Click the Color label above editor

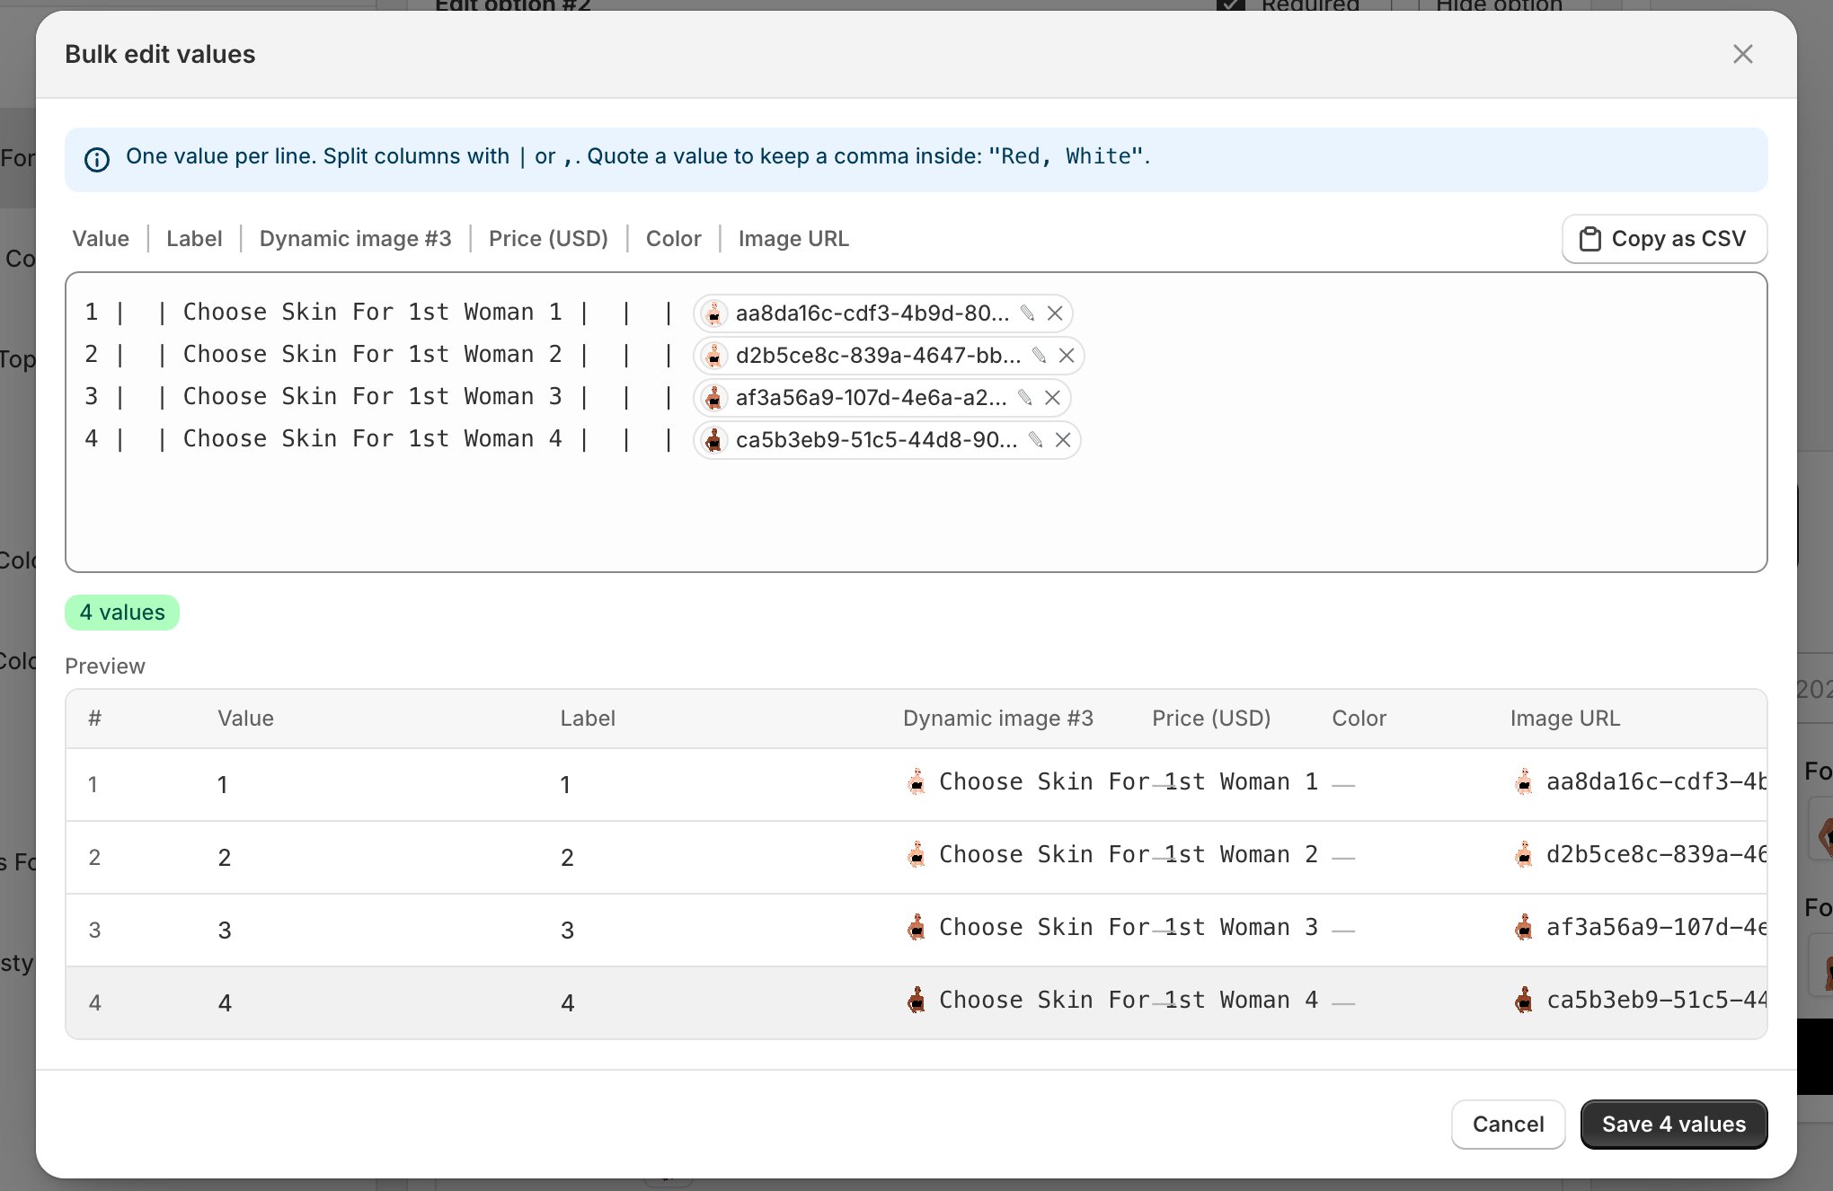coord(673,239)
